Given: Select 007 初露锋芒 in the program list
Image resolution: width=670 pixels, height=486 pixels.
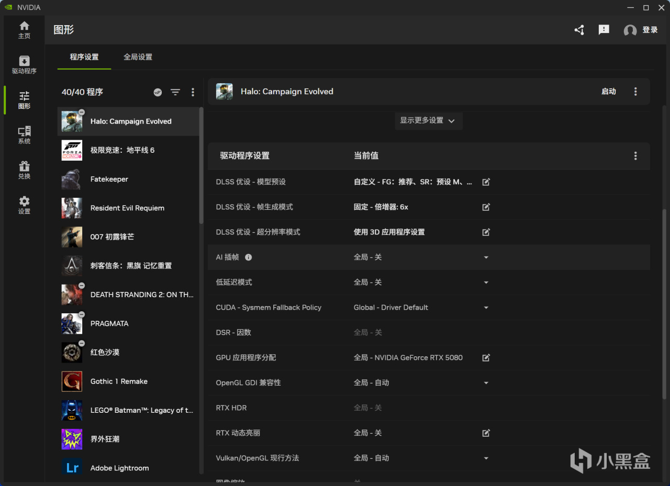Looking at the screenshot, I should click(x=128, y=237).
